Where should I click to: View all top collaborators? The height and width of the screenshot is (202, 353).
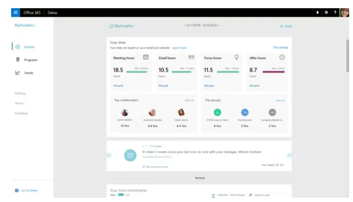tap(189, 101)
